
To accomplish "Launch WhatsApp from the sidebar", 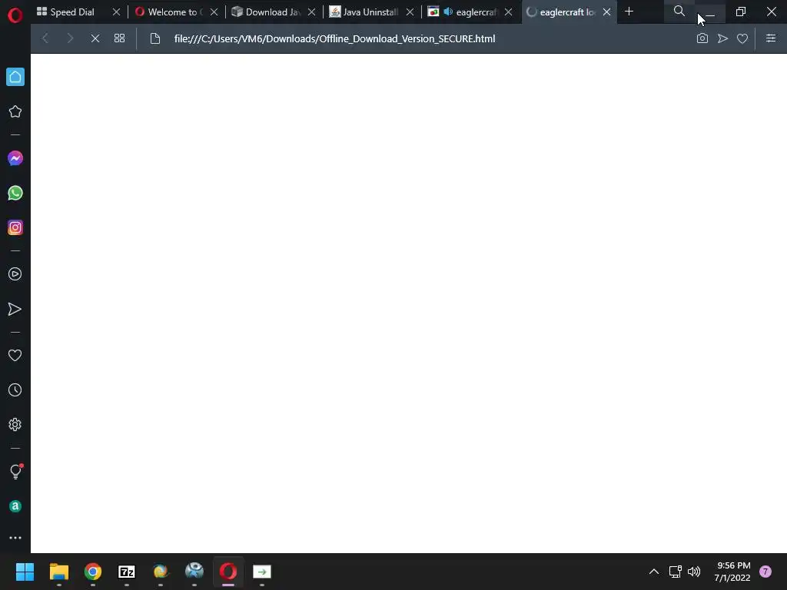I will [x=15, y=193].
